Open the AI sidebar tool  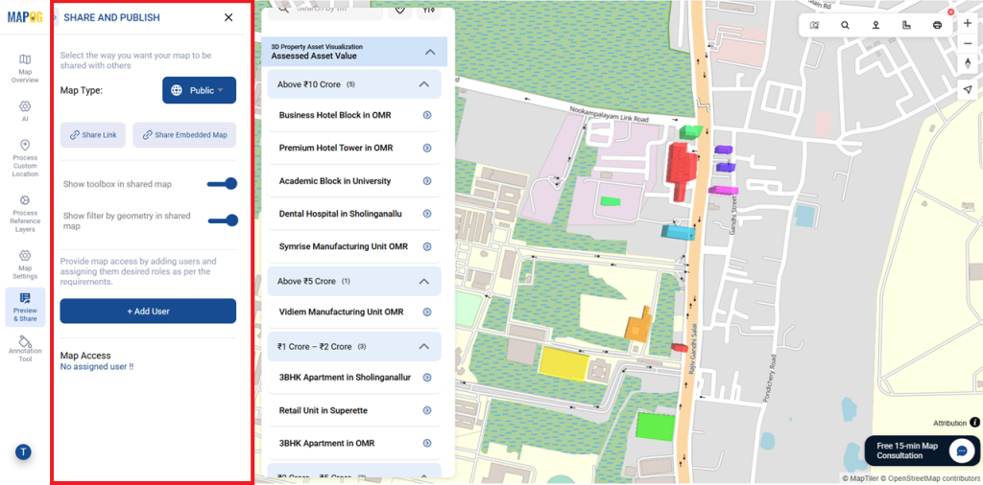[25, 111]
